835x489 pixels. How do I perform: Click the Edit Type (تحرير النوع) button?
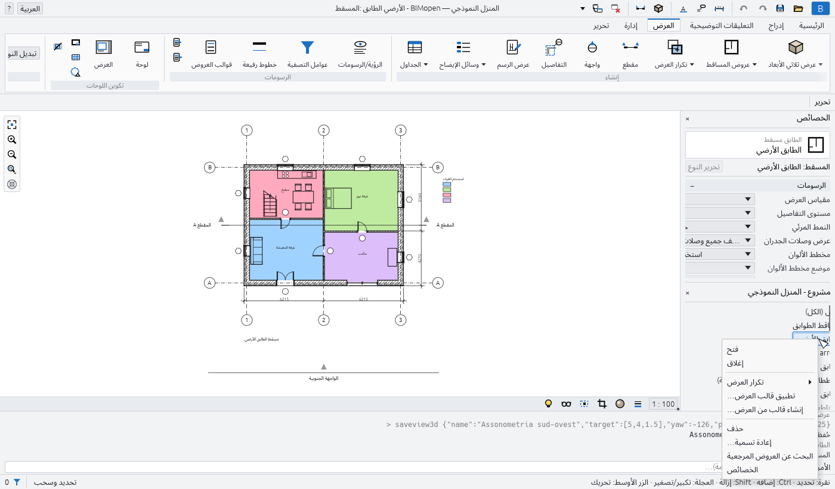point(704,167)
